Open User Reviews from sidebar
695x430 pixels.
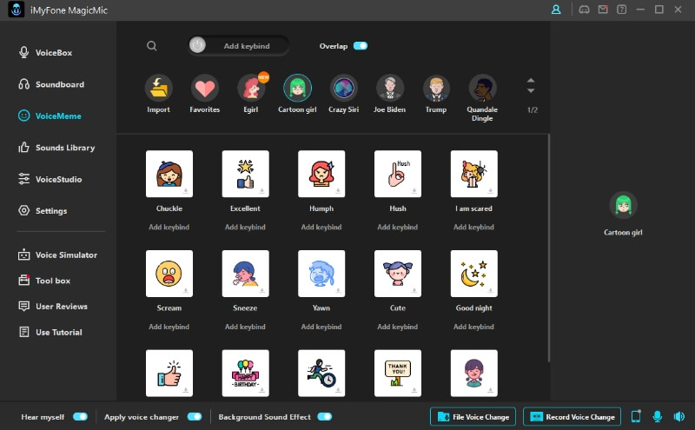pos(53,307)
